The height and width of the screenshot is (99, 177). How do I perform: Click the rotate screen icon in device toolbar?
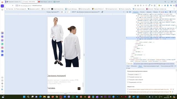pos(102,12)
